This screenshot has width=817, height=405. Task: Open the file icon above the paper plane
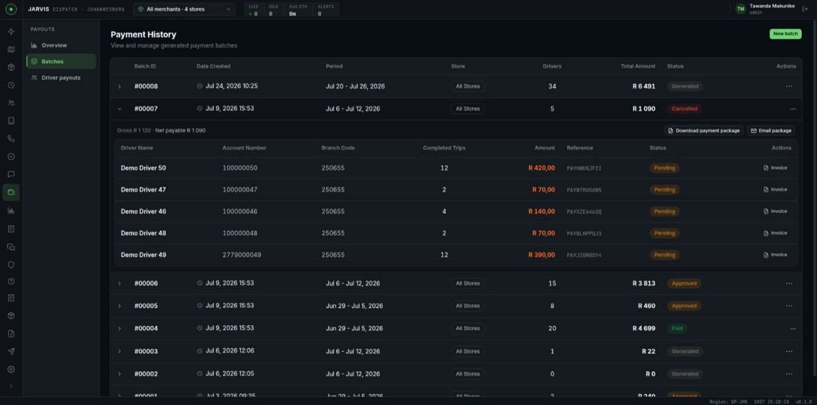click(x=11, y=334)
